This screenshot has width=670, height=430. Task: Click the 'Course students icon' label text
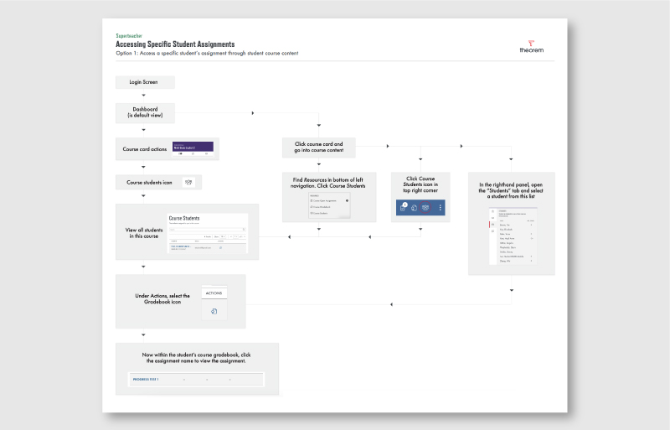[x=149, y=183]
